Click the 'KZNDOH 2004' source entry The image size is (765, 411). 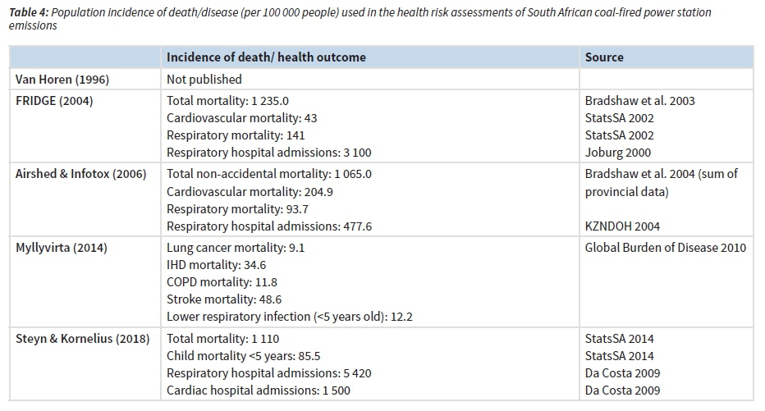pyautogui.click(x=623, y=226)
